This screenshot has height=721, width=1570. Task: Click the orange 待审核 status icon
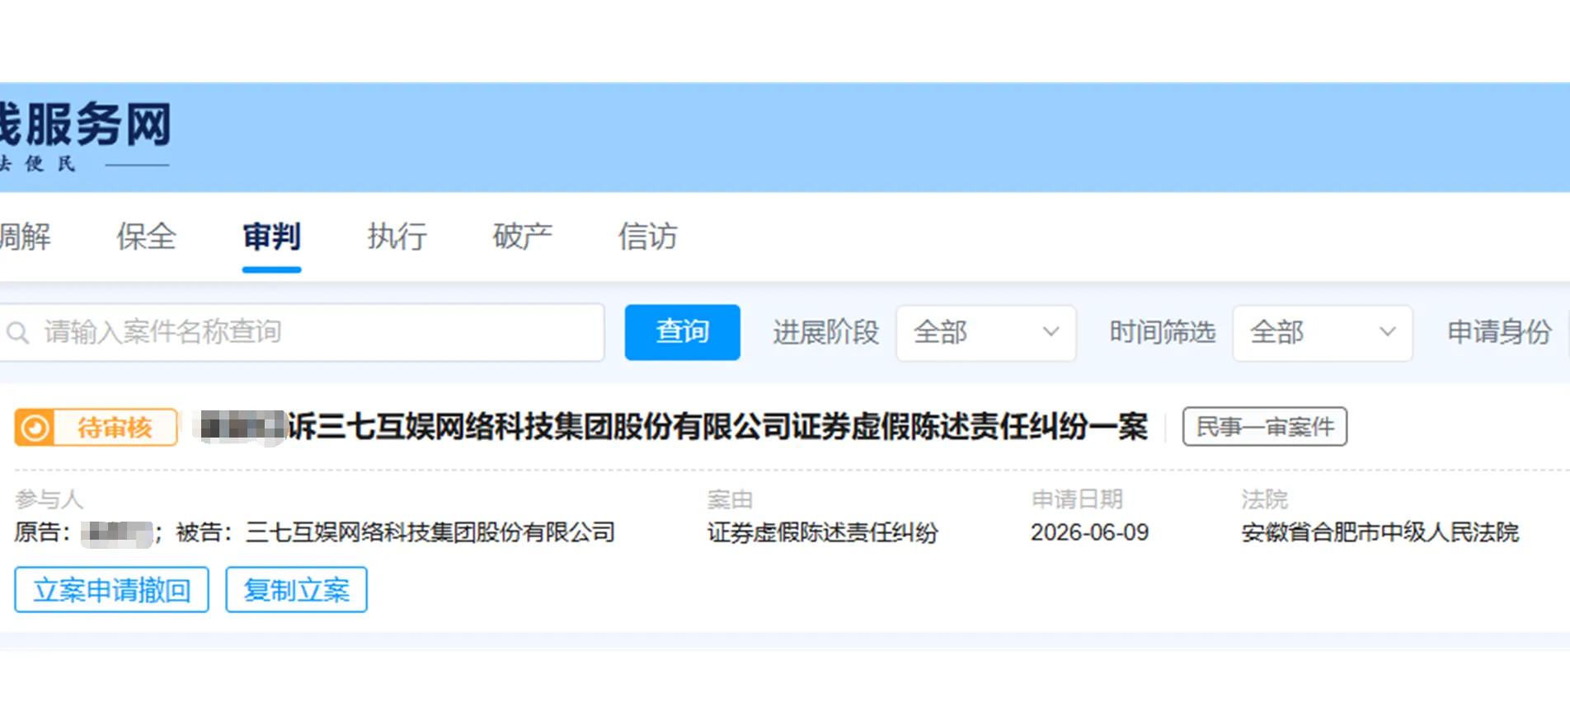[x=35, y=428]
